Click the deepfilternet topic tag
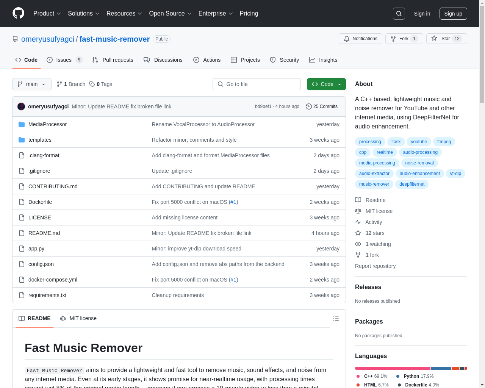 (412, 184)
